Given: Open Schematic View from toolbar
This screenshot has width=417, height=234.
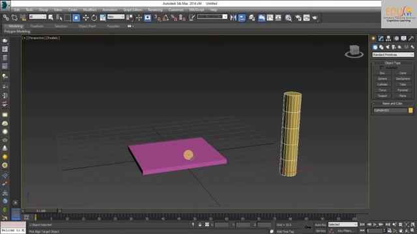Looking at the screenshot, I should (278, 18).
